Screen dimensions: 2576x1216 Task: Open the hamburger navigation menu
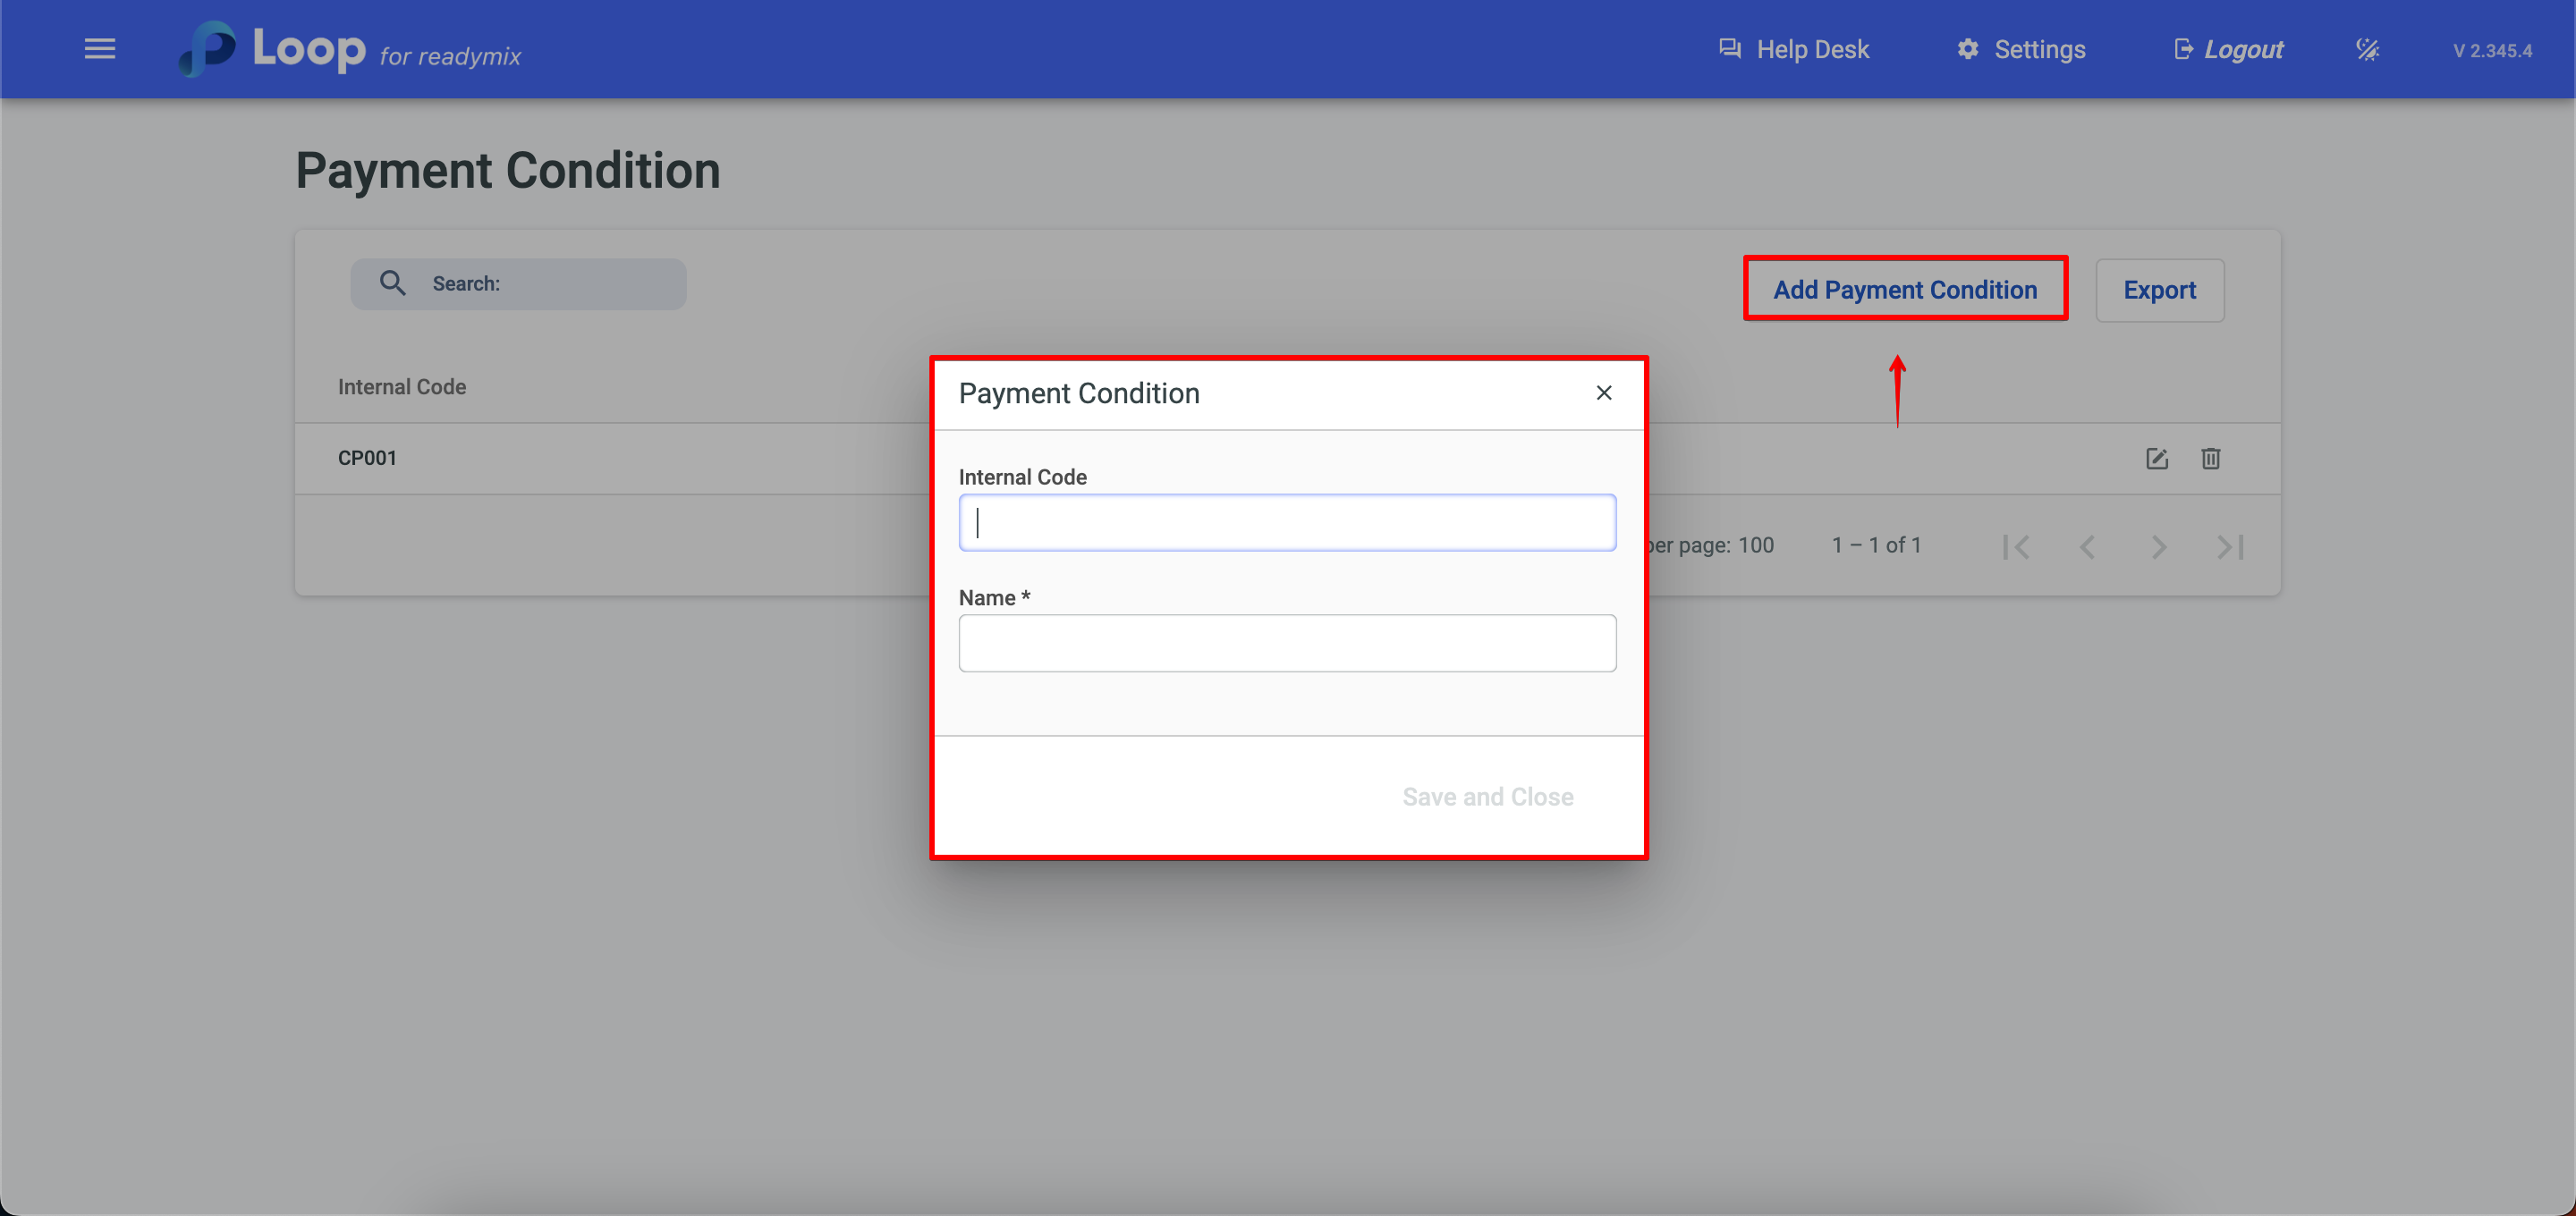pyautogui.click(x=100, y=49)
